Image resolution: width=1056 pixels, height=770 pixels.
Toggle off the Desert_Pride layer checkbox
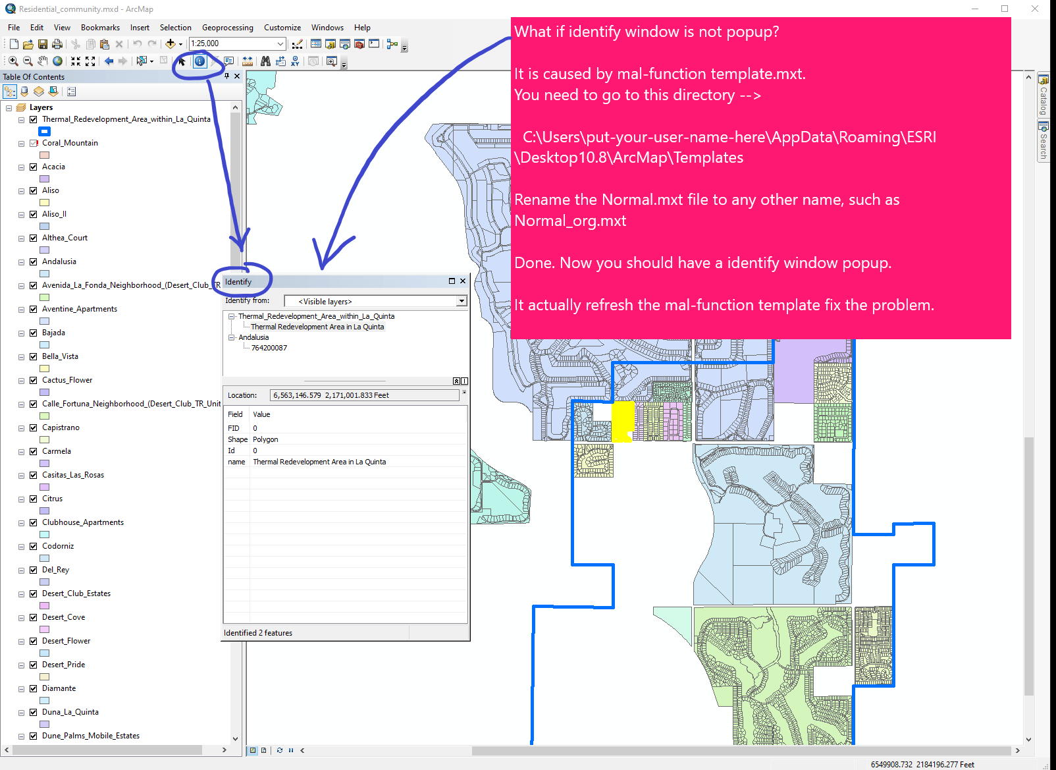tap(33, 665)
